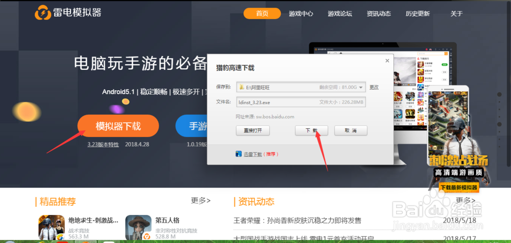Open 资讯动态 in the navigation bar
This screenshot has height=243, width=511.
tap(379, 14)
